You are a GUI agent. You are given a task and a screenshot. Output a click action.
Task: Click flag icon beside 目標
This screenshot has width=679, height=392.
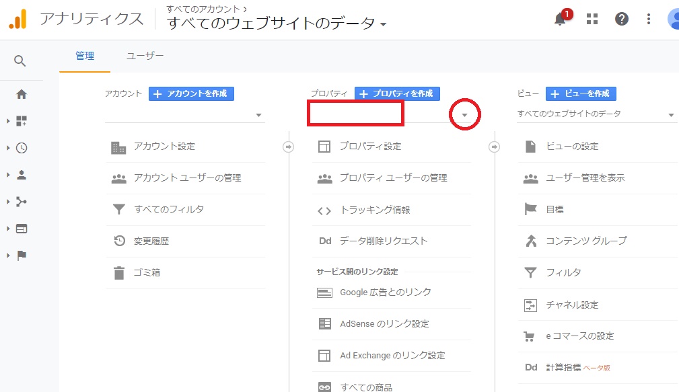[530, 209]
